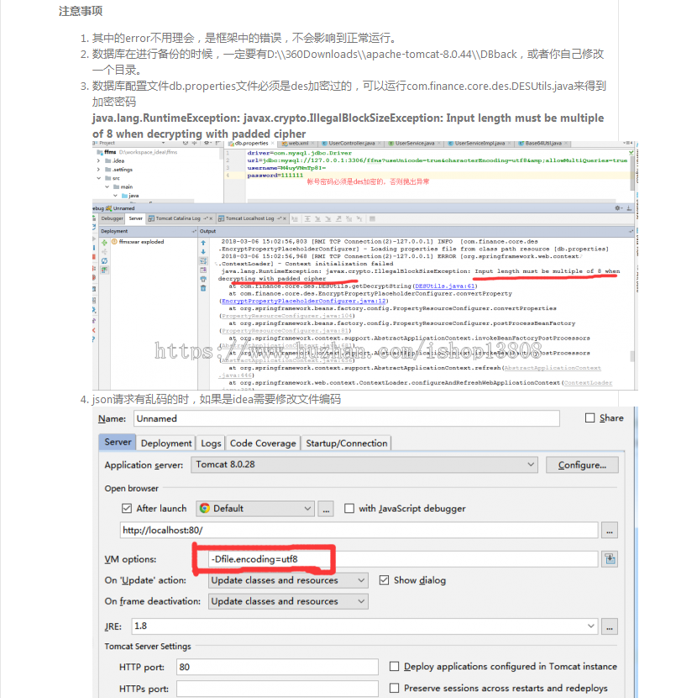This screenshot has height=698, width=697.
Task: Switch to the Deployment tab
Action: point(166,443)
